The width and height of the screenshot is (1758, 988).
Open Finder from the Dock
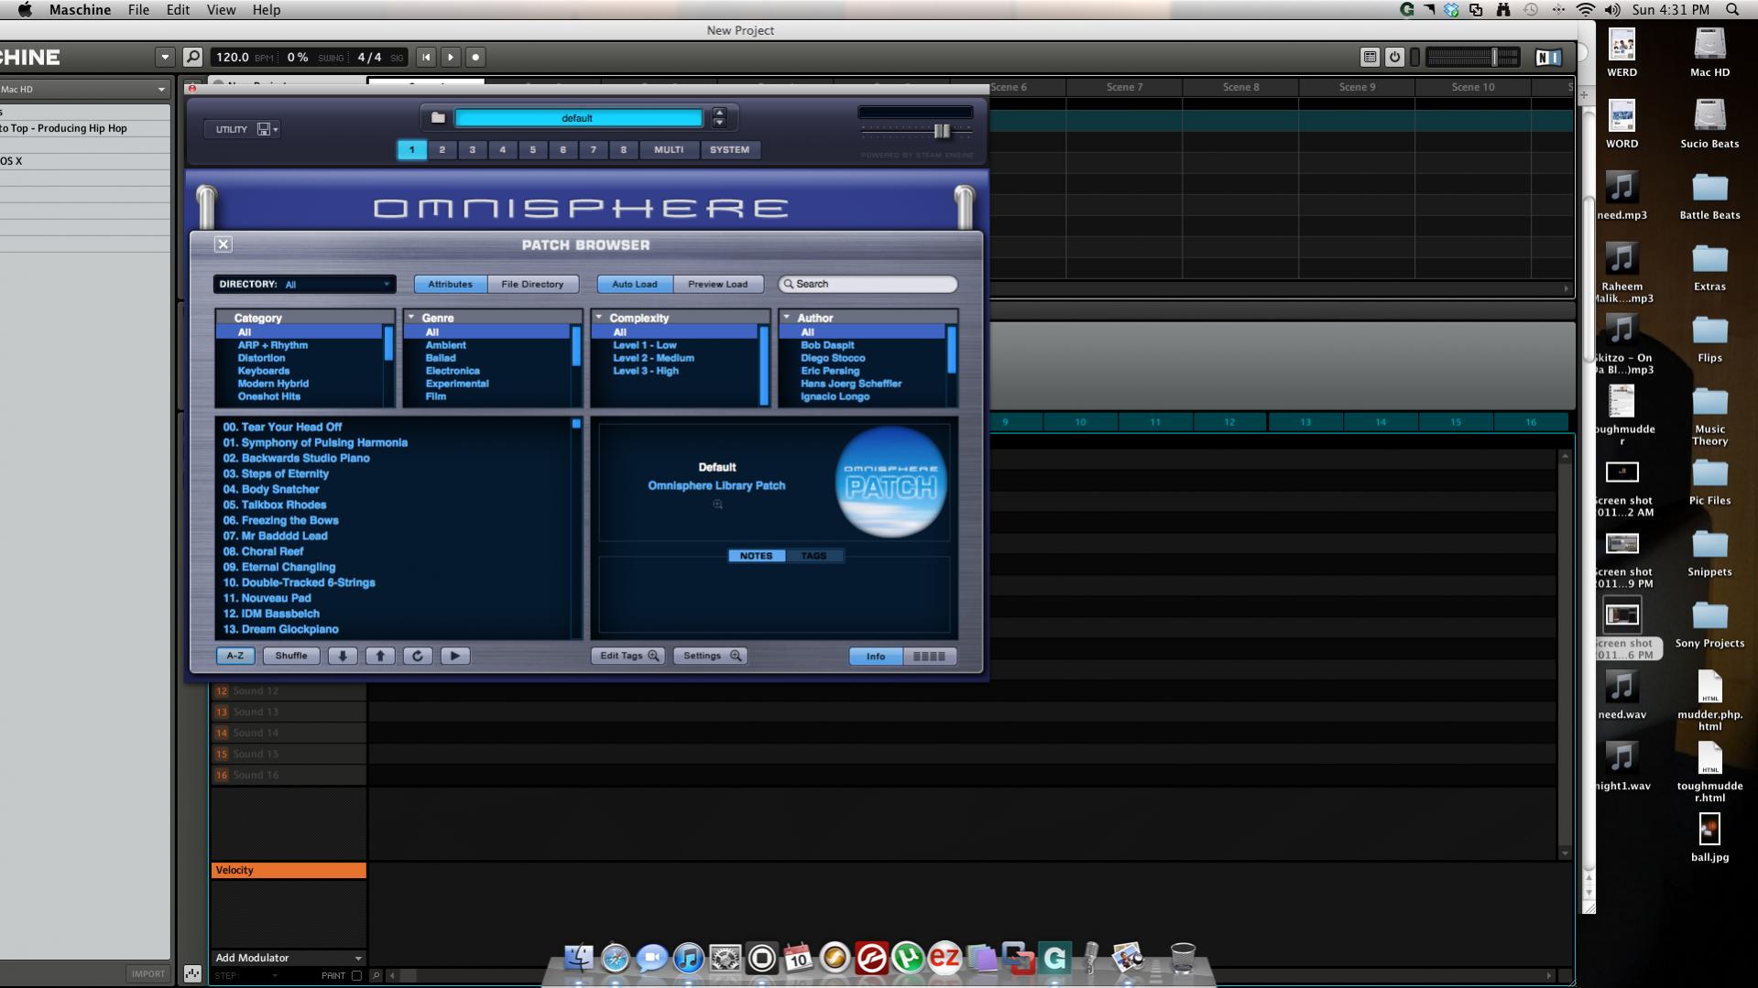[578, 959]
